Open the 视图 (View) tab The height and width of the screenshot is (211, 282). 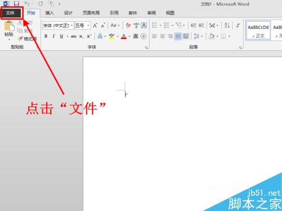(x=170, y=13)
